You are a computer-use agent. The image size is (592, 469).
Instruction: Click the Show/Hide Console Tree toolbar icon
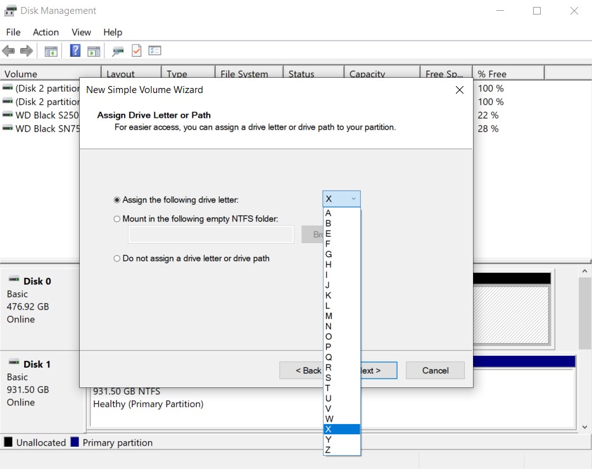pos(51,51)
